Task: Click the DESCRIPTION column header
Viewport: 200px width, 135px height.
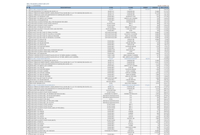Action: tap(65, 8)
